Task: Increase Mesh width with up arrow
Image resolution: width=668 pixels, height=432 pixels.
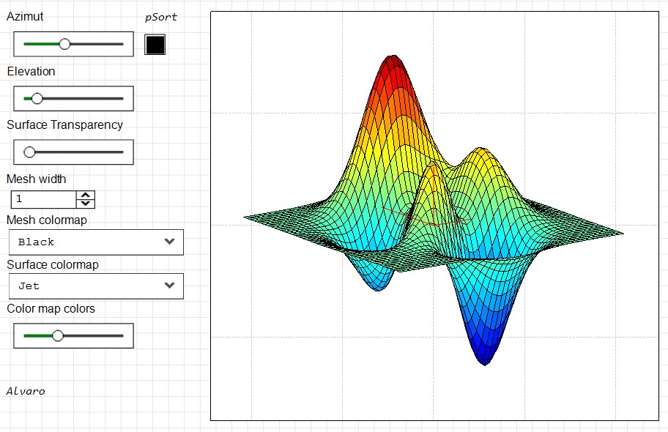Action: [x=86, y=195]
